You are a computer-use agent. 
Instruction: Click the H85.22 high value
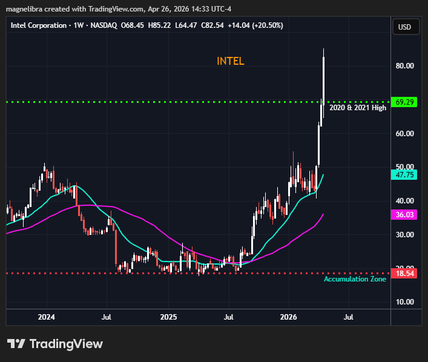tap(159, 25)
